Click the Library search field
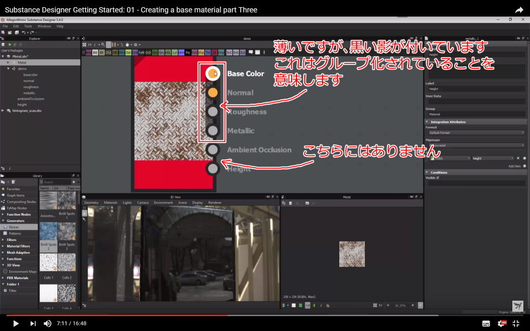The image size is (530, 331). [x=57, y=182]
